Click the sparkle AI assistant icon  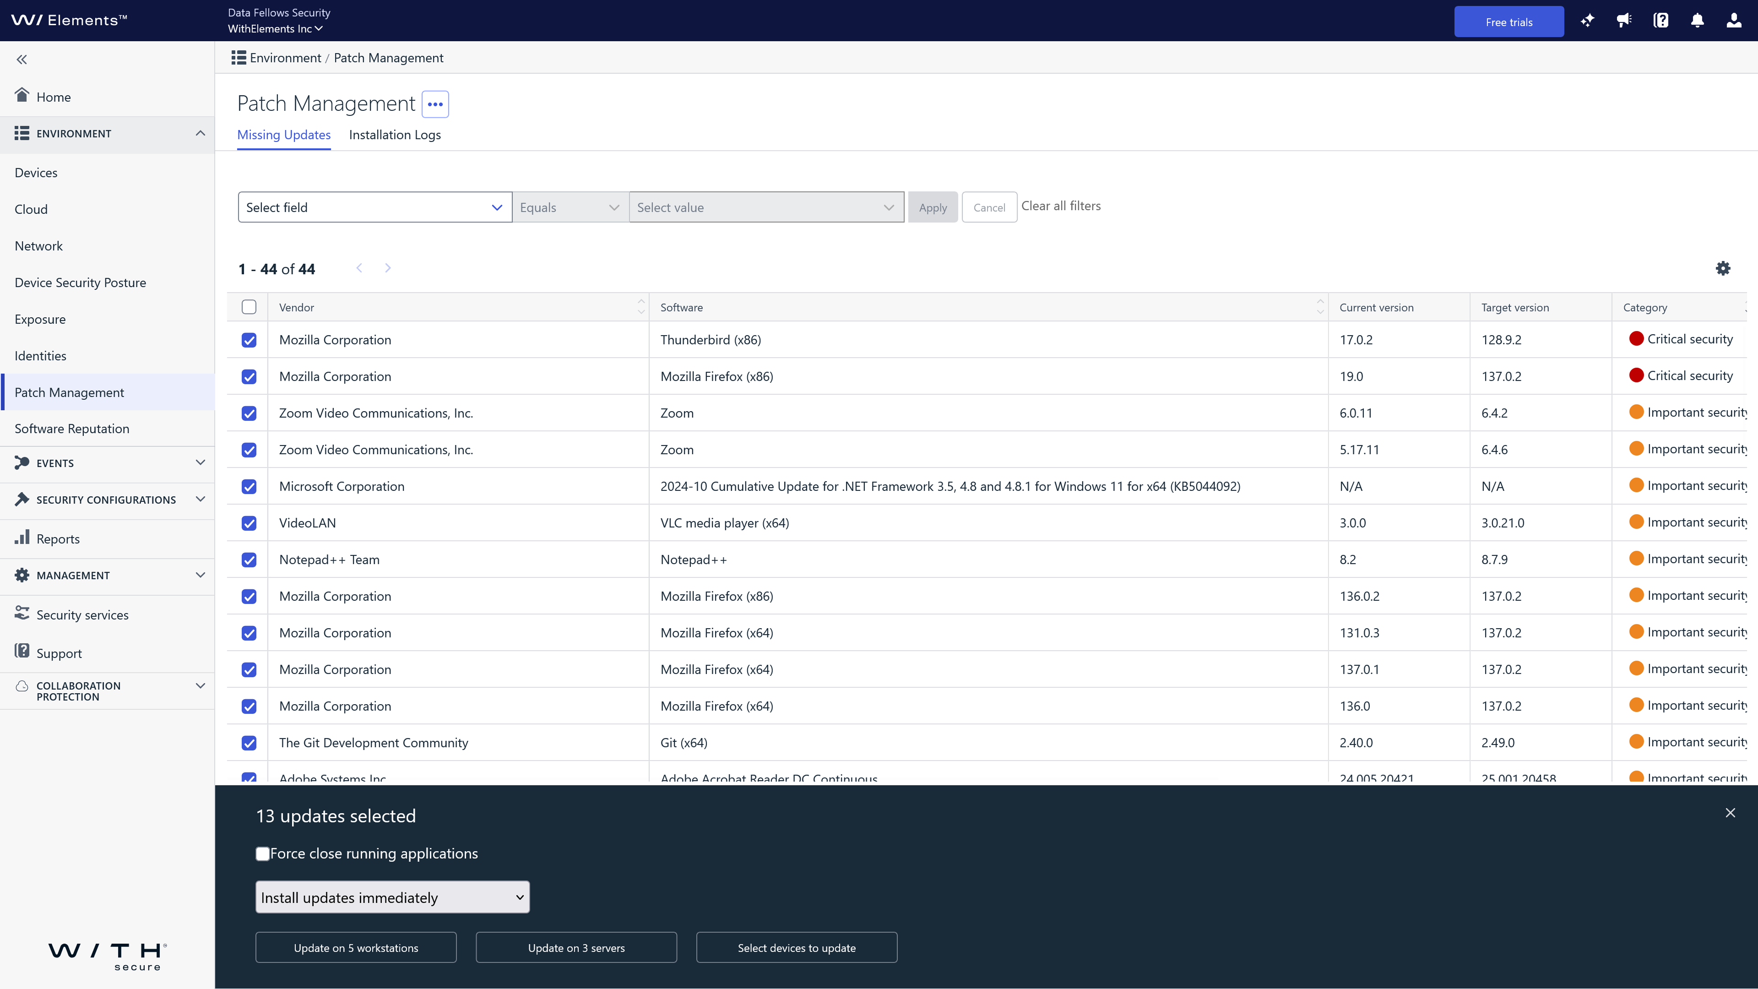click(x=1587, y=21)
